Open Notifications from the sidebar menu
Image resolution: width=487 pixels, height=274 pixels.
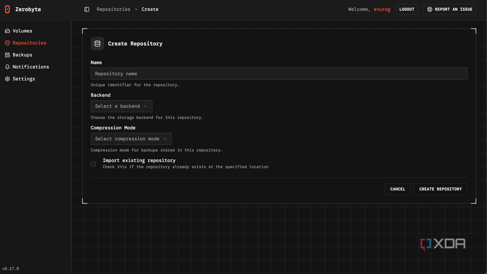(x=31, y=67)
